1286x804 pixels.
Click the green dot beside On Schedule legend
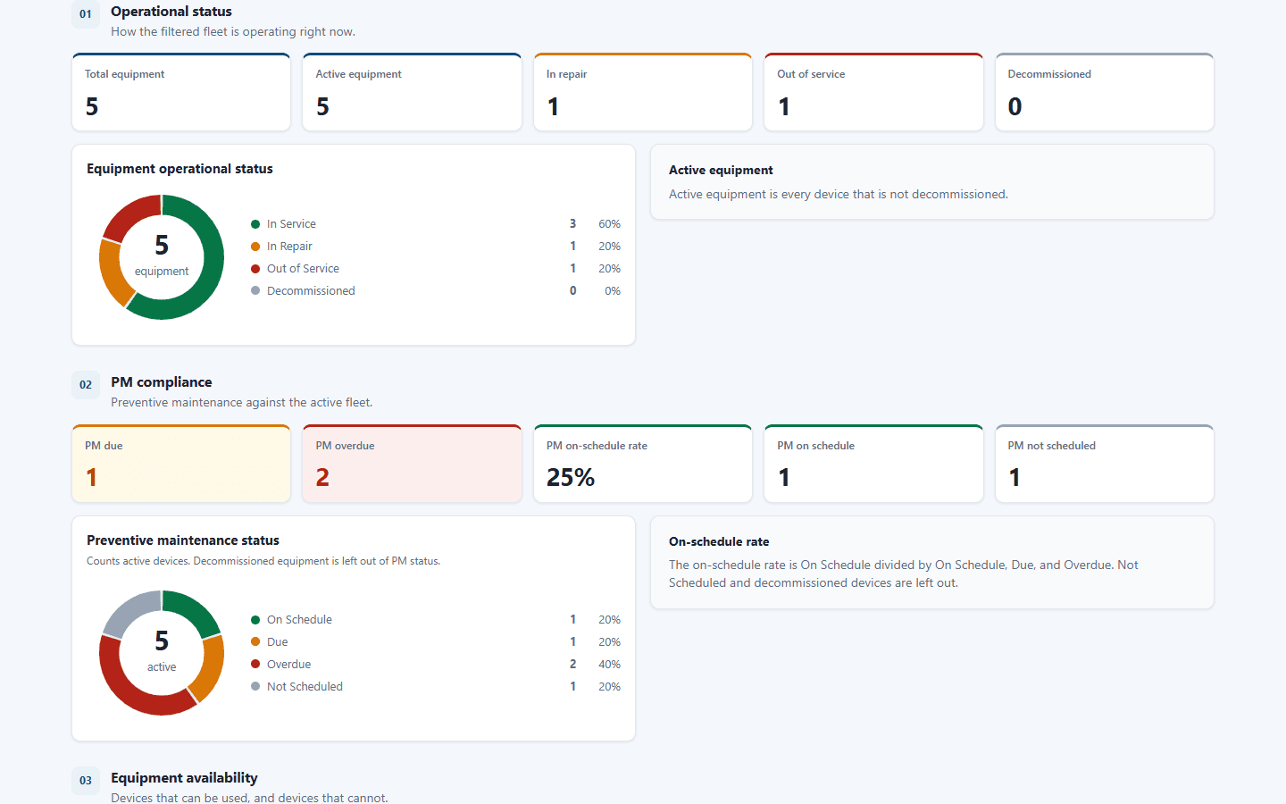point(255,620)
